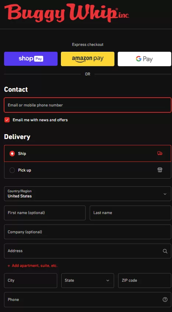Pay with Google Pay
This screenshot has width=172, height=312.
[x=144, y=59]
